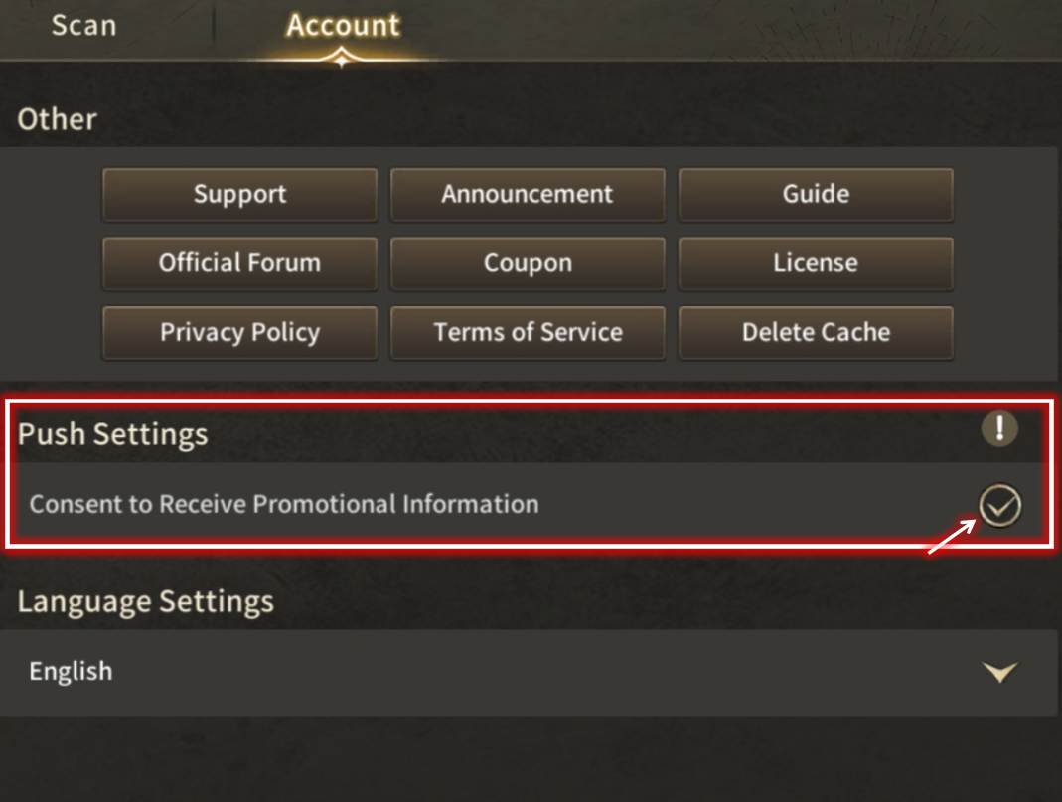Open the Terms of Service
1062x802 pixels.
528,333
